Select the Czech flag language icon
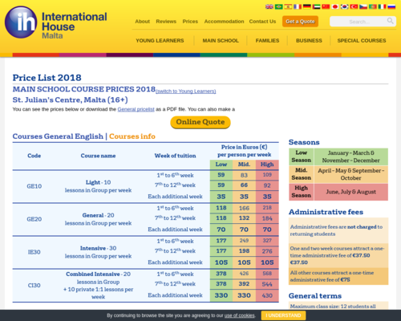401x321 pixels. click(363, 6)
